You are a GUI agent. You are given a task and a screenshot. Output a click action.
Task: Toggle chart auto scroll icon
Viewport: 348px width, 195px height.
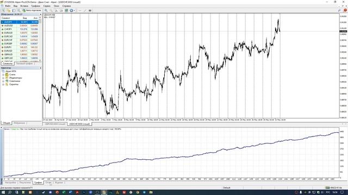pyautogui.click(x=57, y=10)
